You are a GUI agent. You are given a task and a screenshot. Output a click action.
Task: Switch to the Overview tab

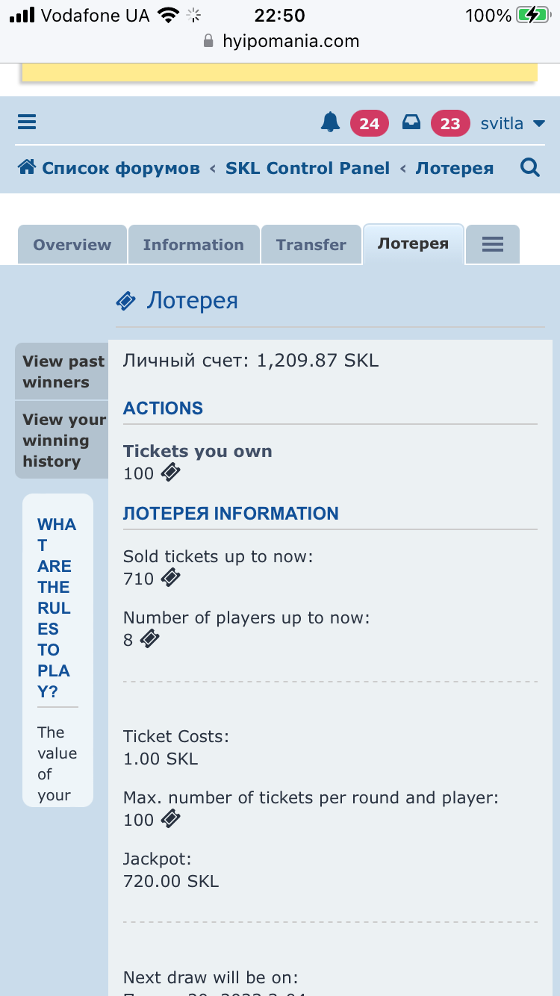(72, 245)
